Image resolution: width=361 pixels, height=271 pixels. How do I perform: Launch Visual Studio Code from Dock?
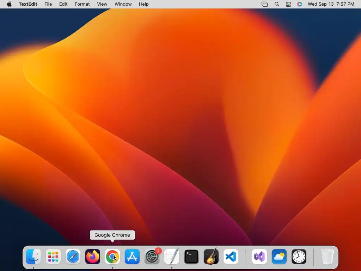pos(231,257)
